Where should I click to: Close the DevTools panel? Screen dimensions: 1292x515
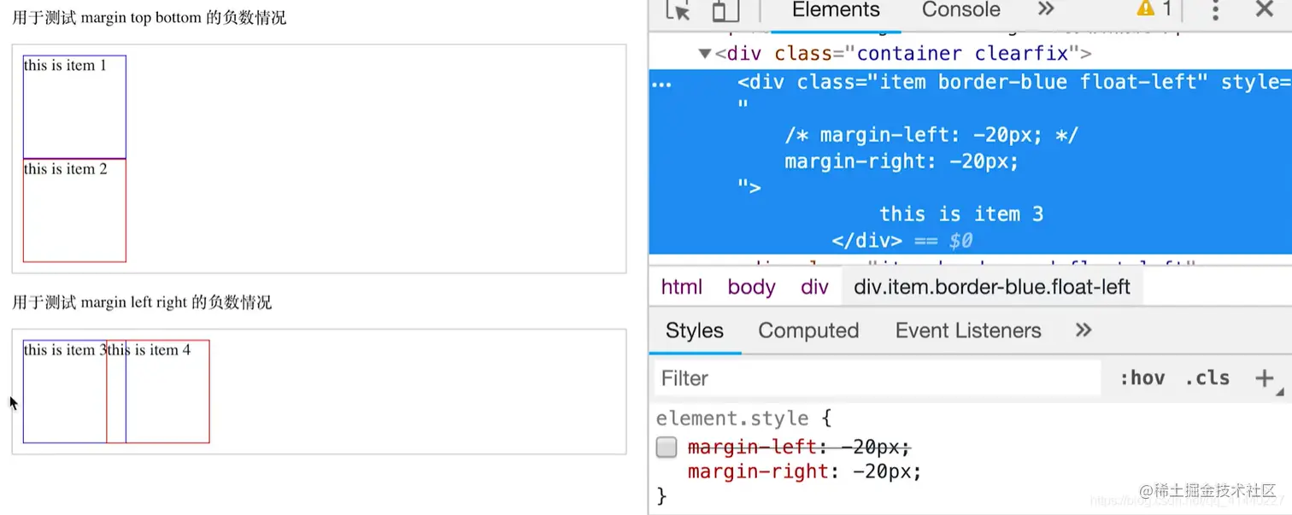pos(1265,9)
